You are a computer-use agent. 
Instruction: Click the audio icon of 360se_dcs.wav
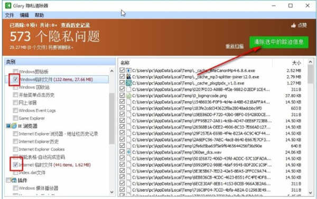(x=128, y=152)
